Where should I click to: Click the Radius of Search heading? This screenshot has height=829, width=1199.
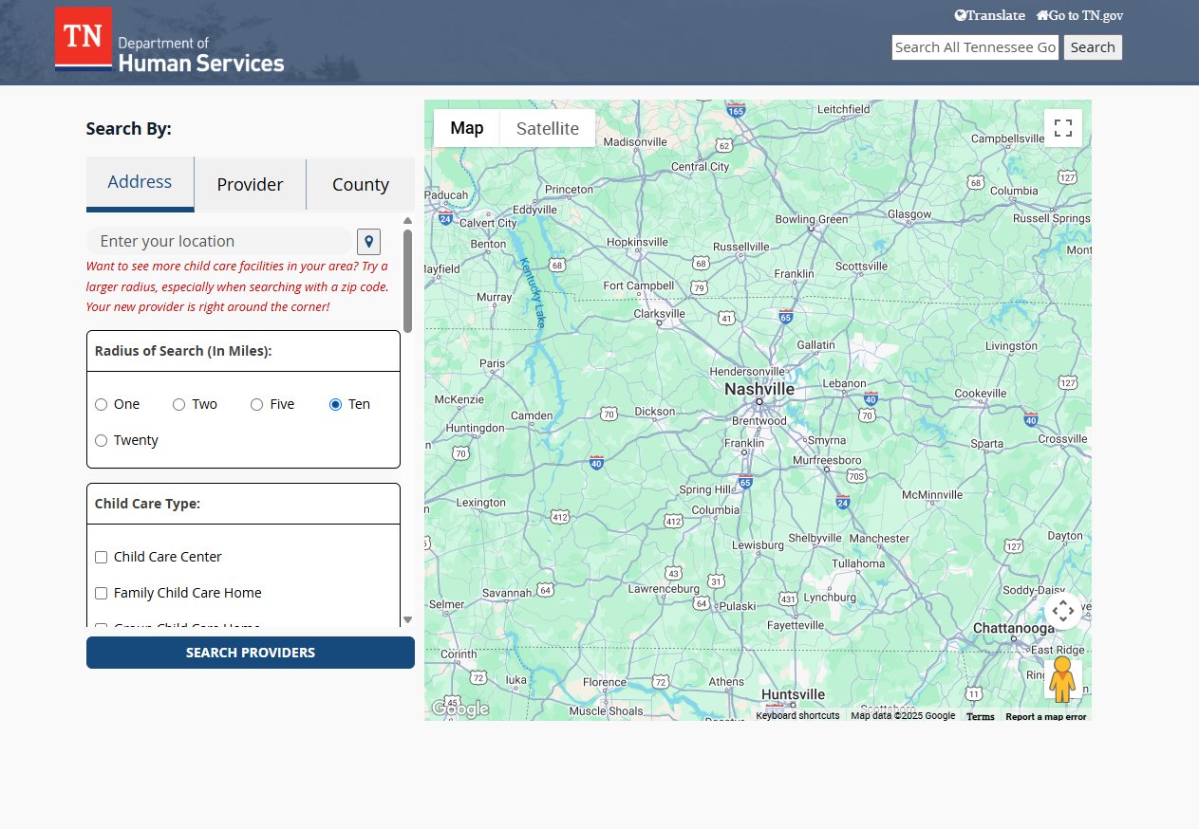183,351
